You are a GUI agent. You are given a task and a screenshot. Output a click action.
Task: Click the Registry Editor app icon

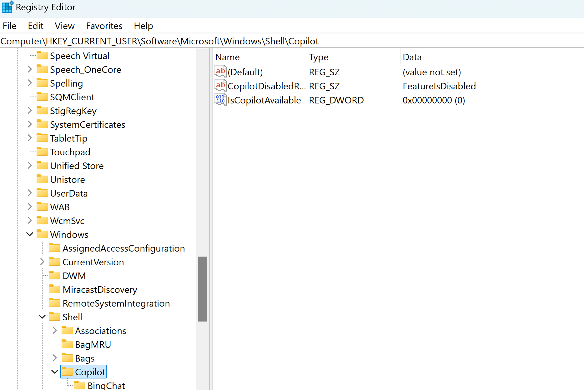8,7
